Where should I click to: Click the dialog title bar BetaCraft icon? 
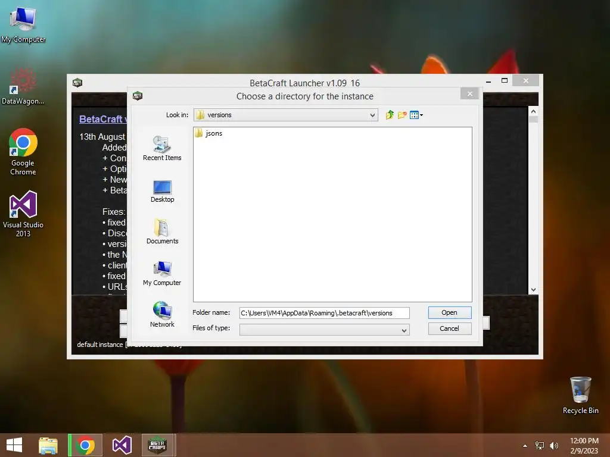pyautogui.click(x=138, y=96)
